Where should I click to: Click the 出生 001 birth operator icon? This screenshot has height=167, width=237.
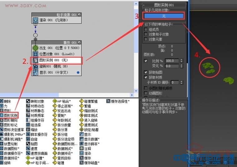(36, 48)
